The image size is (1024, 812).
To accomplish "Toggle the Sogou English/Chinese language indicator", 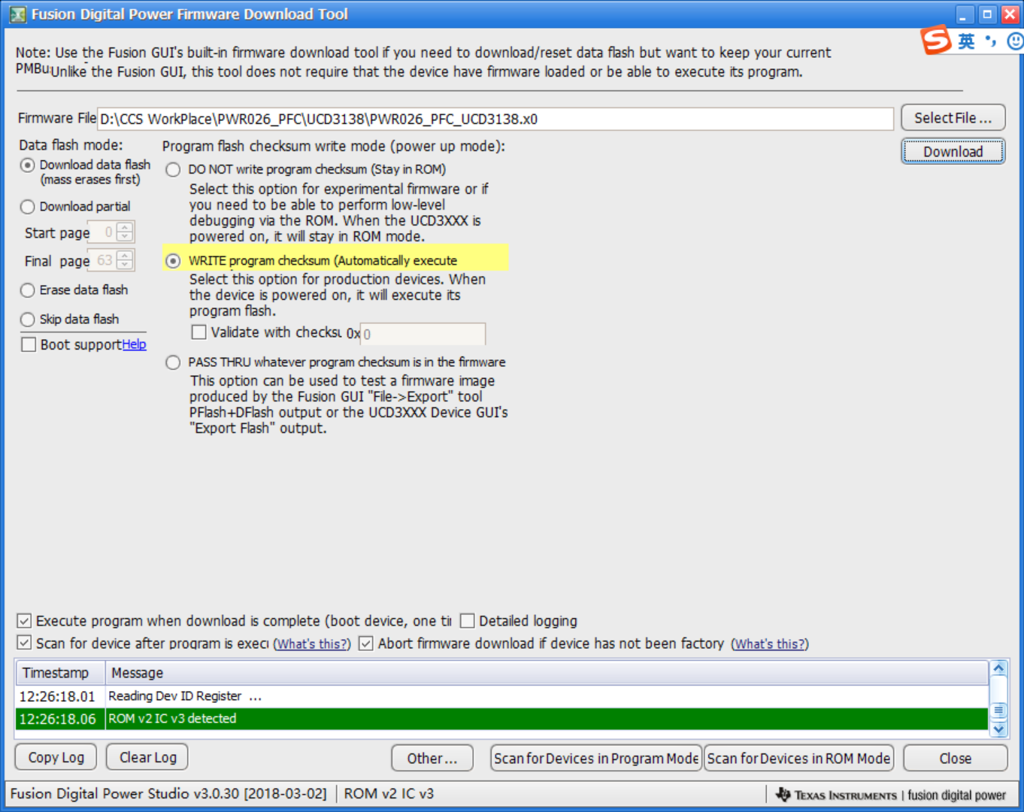I will click(x=966, y=41).
